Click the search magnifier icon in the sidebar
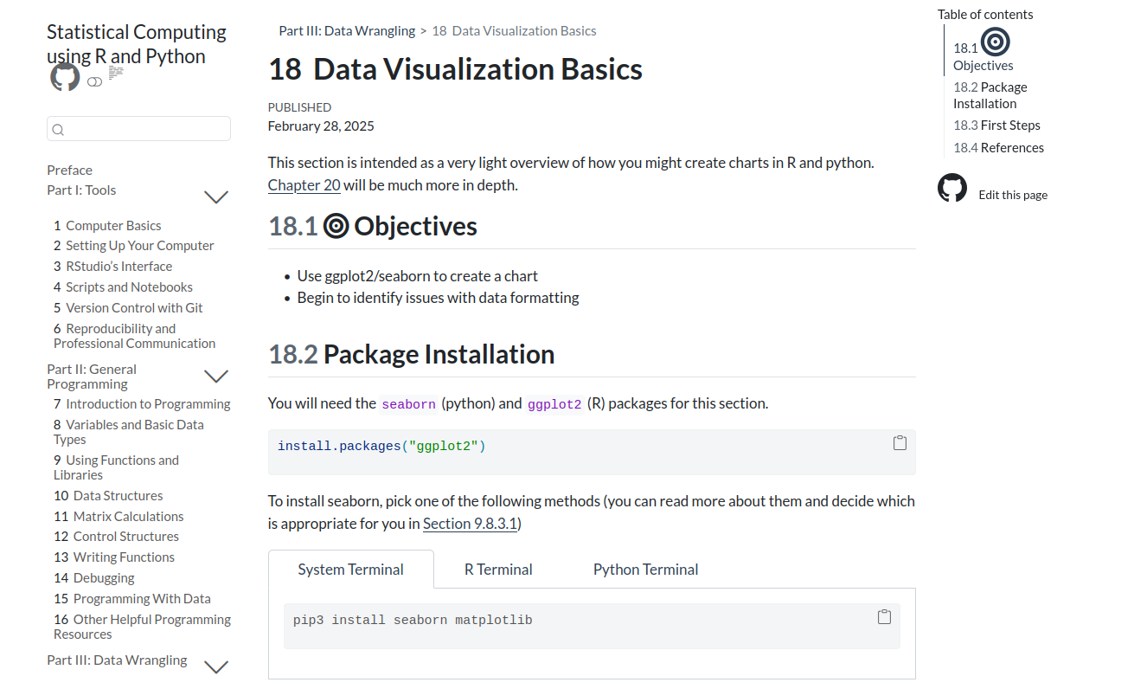1134x689 pixels. click(x=57, y=128)
